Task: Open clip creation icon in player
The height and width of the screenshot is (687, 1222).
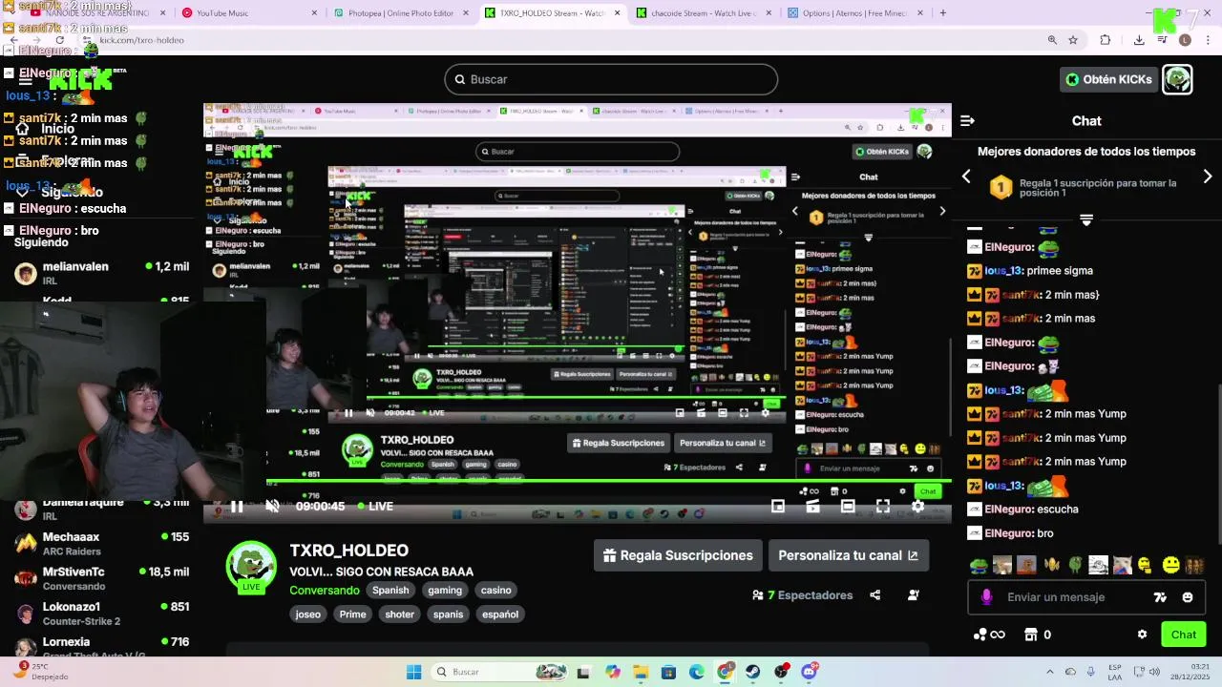Action: coord(813,507)
